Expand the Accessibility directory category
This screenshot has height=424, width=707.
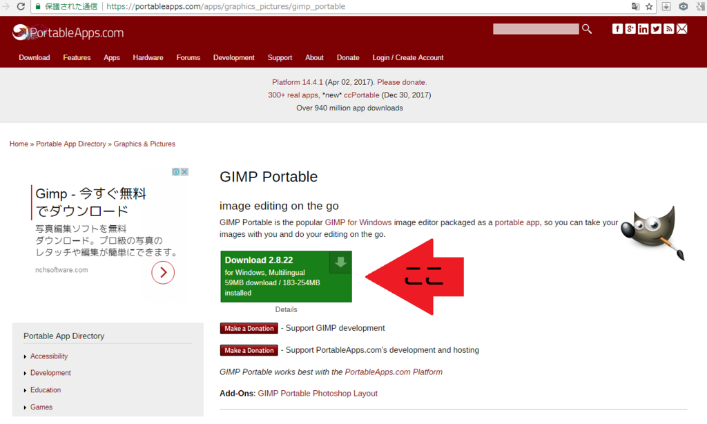[49, 356]
